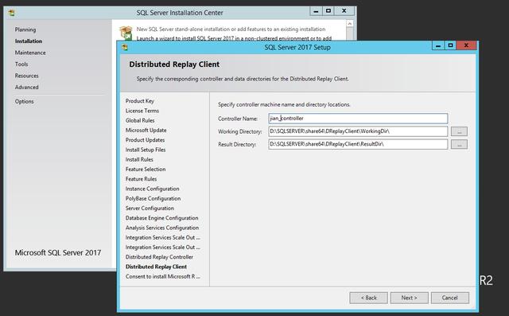Select the Database Engine Configuration step
Viewport: 509px width, 316px height.
coord(162,218)
